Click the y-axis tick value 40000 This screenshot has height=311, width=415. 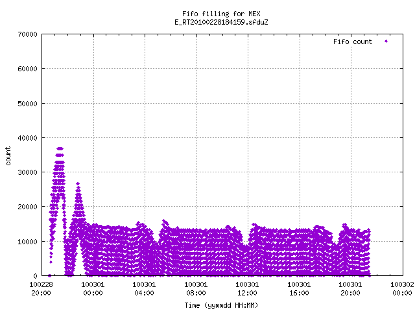[x=27, y=138]
